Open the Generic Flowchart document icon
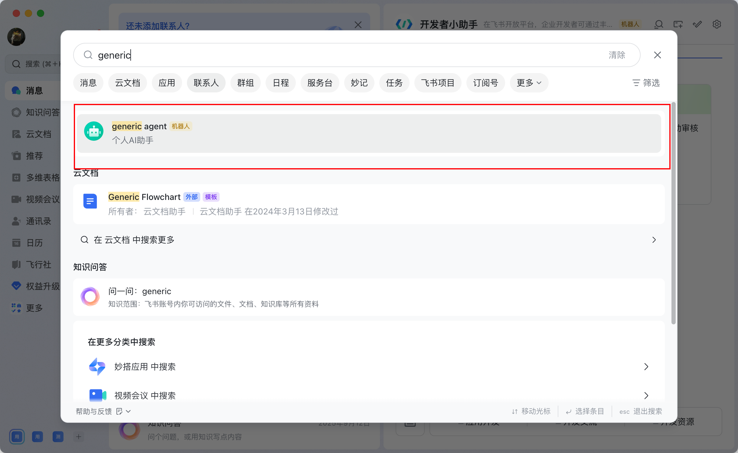 coord(90,201)
